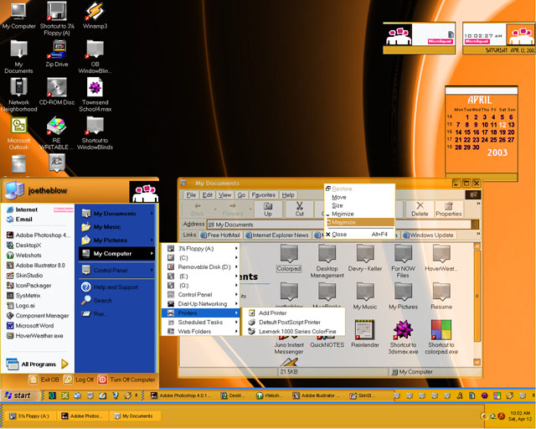536x429 pixels.
Task: Click scroll down arrow in My Documents
Action: [x=477, y=362]
